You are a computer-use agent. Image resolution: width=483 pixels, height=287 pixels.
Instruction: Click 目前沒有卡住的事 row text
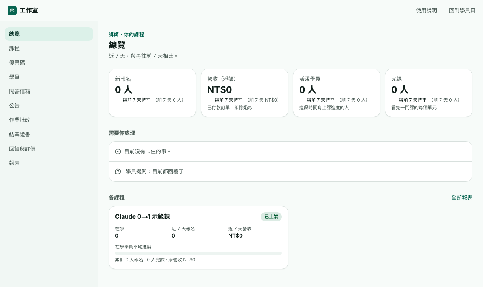pyautogui.click(x=148, y=151)
